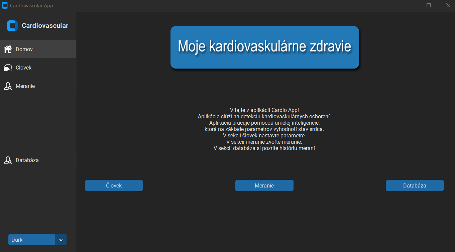Select the Domov label in the sidebar
This screenshot has height=252, width=455.
(x=24, y=49)
